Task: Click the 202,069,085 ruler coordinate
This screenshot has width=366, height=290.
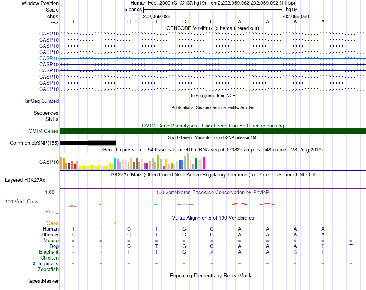Action: (157, 16)
